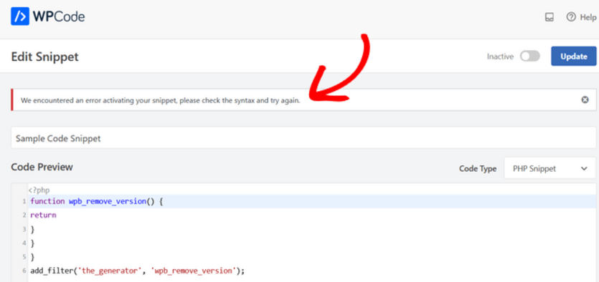Toggle the Inactive snippet switch
This screenshot has width=599, height=282.
pyautogui.click(x=530, y=57)
